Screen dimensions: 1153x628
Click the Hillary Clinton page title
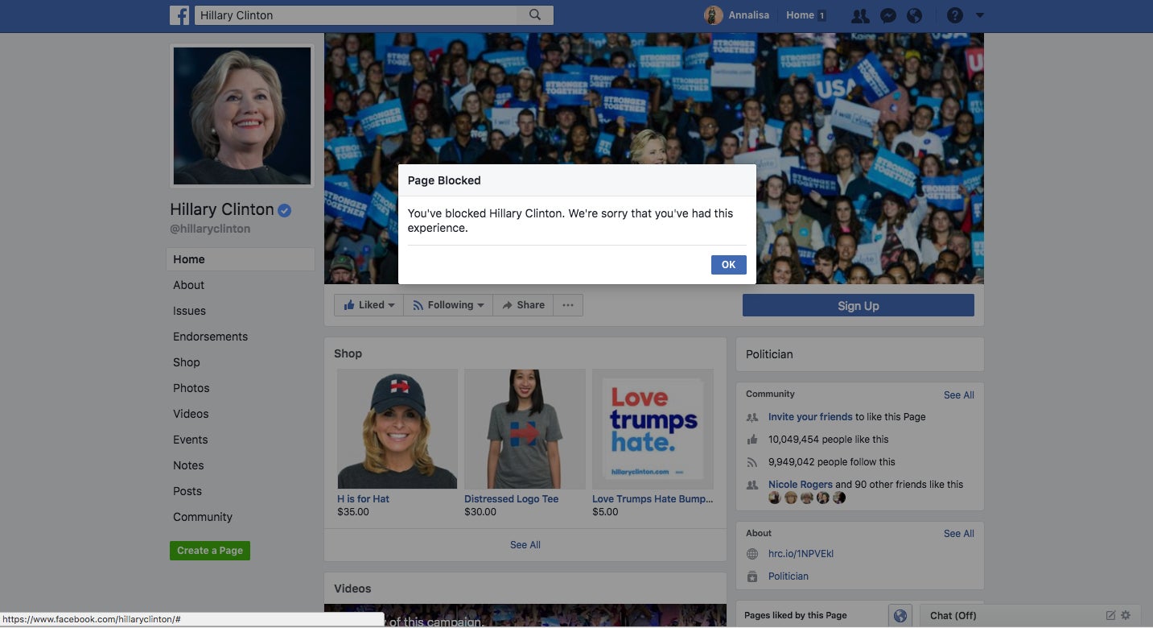click(222, 209)
